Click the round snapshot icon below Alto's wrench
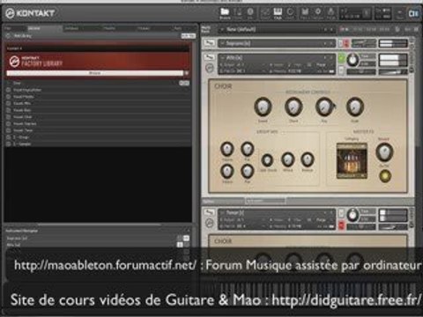Viewport: 423px width, 317px height. pyautogui.click(x=209, y=68)
